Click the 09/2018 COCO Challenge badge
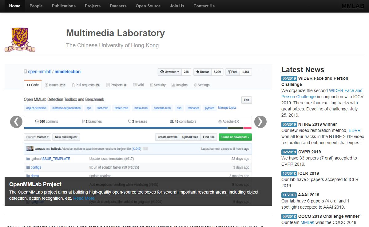This screenshot has height=227, width=369. coord(289,217)
